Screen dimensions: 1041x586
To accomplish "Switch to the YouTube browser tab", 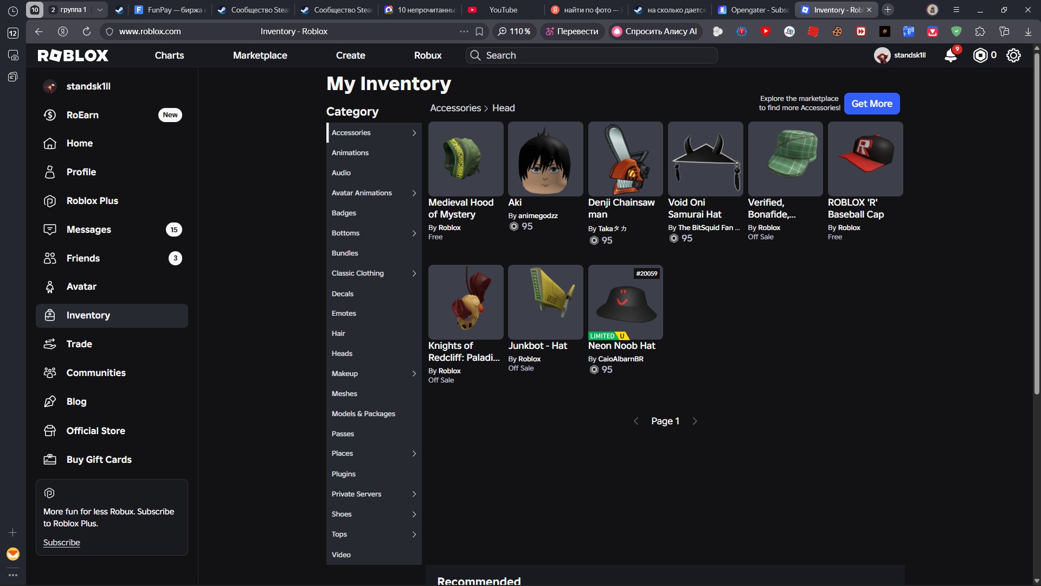I will (x=503, y=10).
